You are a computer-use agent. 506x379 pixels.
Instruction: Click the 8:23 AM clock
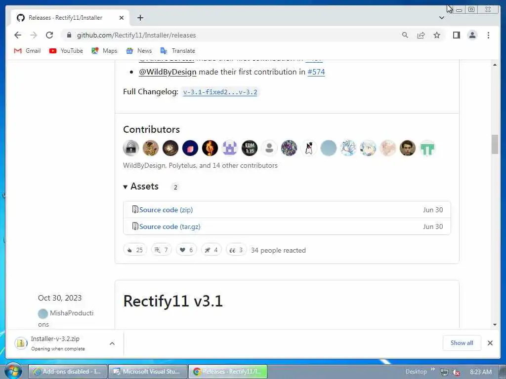pos(481,372)
